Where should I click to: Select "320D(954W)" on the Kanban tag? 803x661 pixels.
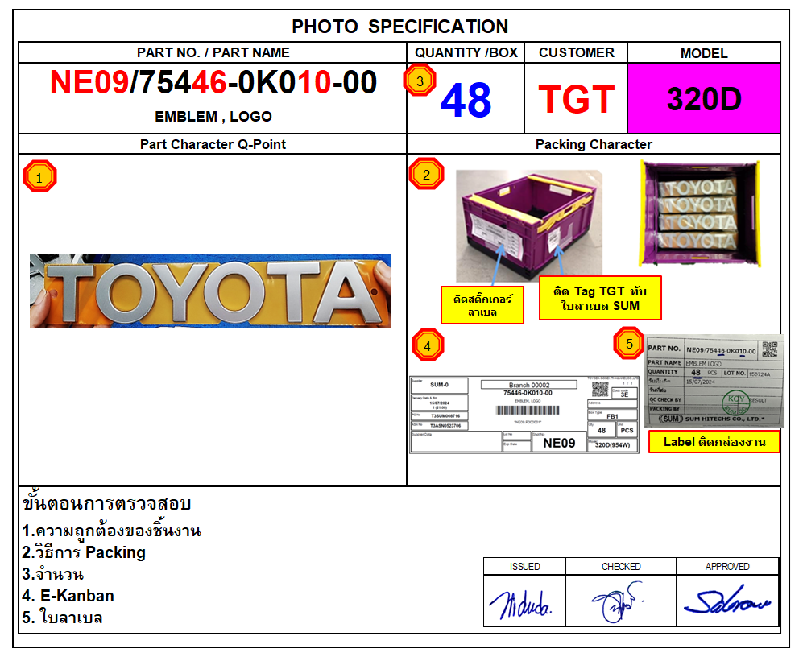(612, 445)
